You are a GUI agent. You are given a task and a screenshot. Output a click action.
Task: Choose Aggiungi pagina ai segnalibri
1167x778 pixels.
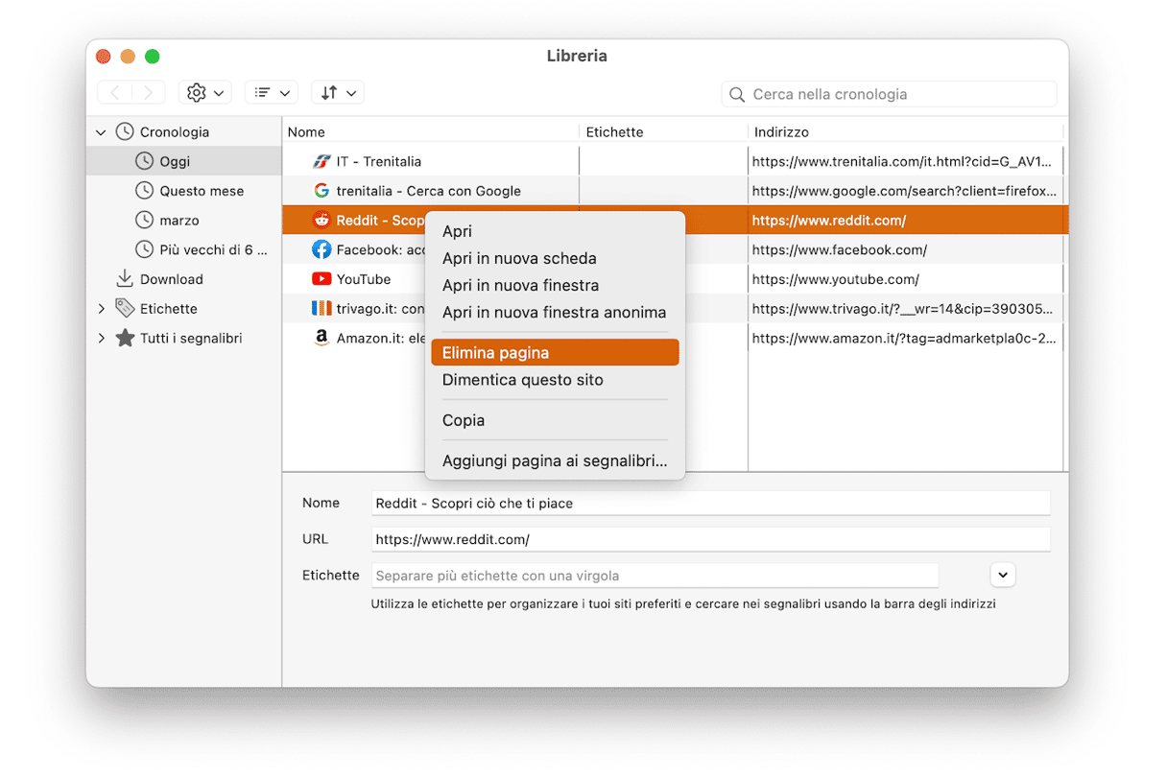pyautogui.click(x=555, y=461)
